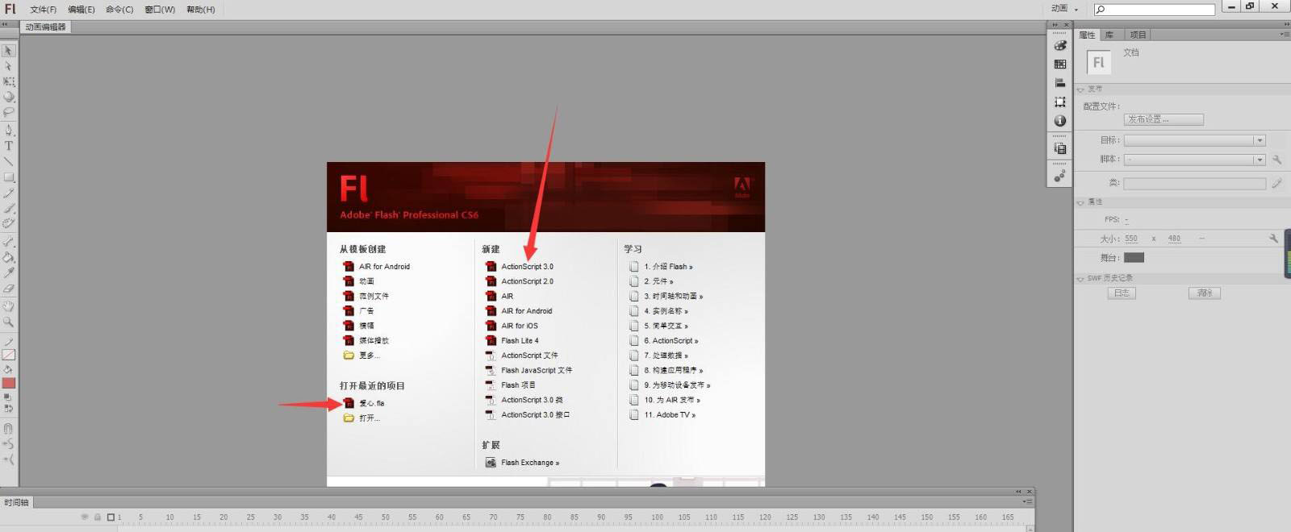Open the script dropdown in Properties
The width and height of the screenshot is (1291, 532).
tap(1194, 160)
